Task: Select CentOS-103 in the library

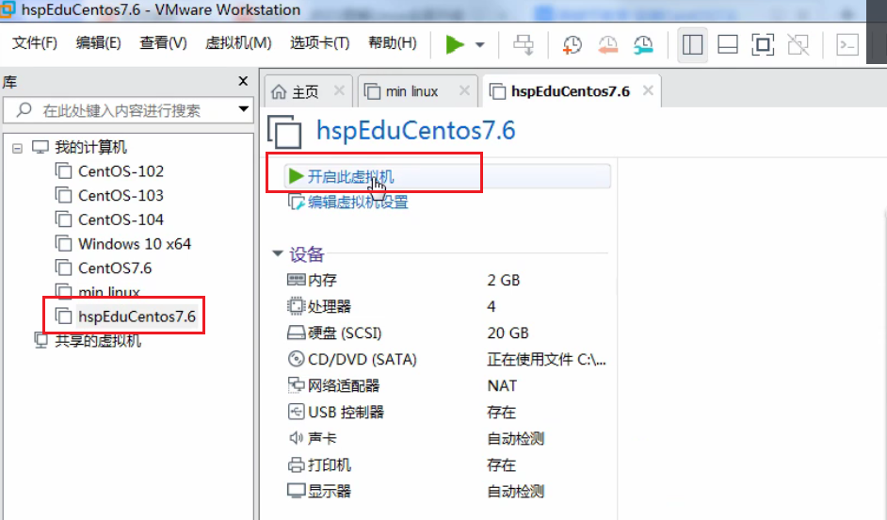Action: 121,195
